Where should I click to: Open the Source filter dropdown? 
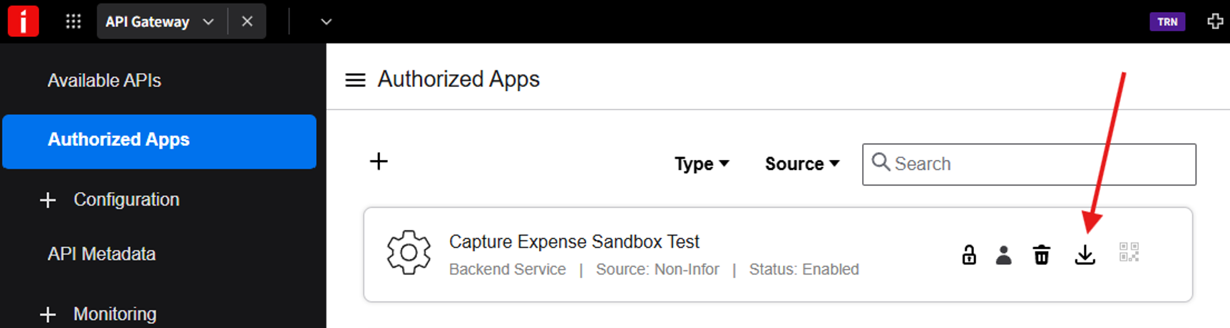(802, 164)
